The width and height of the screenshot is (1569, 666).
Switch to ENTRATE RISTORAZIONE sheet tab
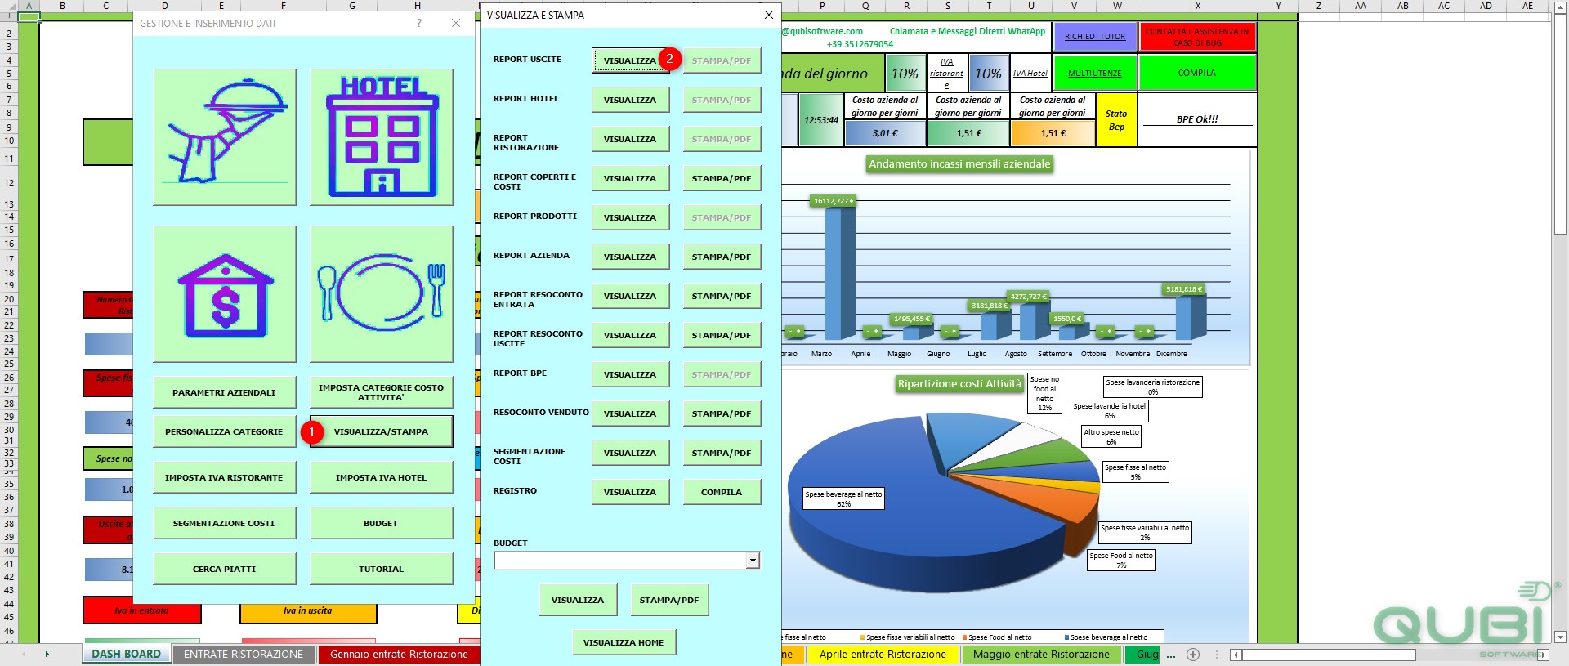244,655
